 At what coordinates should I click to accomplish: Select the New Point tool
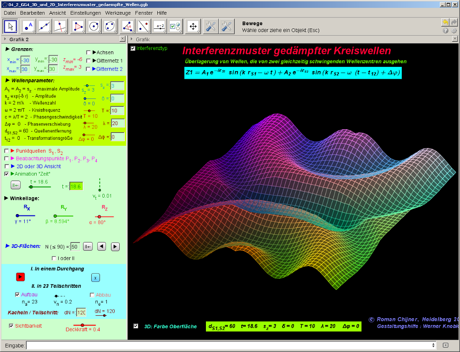[x=28, y=26]
